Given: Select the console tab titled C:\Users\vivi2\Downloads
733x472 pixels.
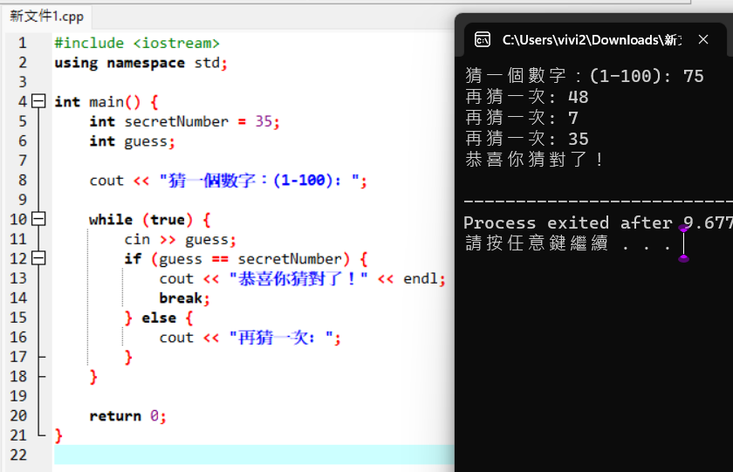Looking at the screenshot, I should (592, 40).
